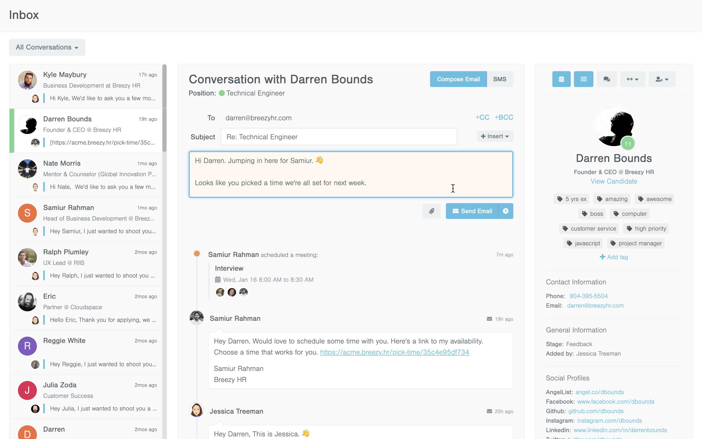
Task: Open the email send button icon
Action: click(x=455, y=211)
